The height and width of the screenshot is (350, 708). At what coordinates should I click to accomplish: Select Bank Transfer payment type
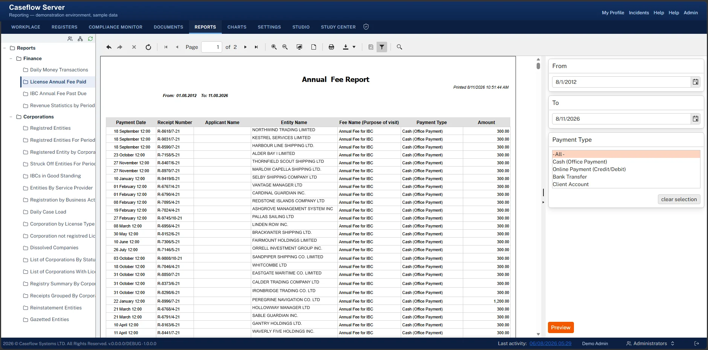coord(626,177)
